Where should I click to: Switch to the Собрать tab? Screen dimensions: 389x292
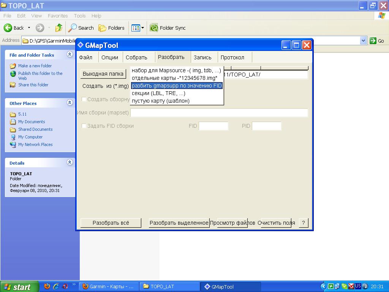[x=136, y=57]
